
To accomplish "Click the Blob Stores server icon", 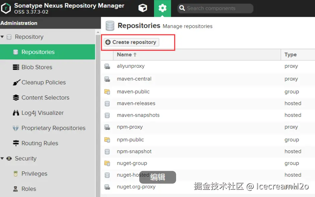I will point(16,67).
